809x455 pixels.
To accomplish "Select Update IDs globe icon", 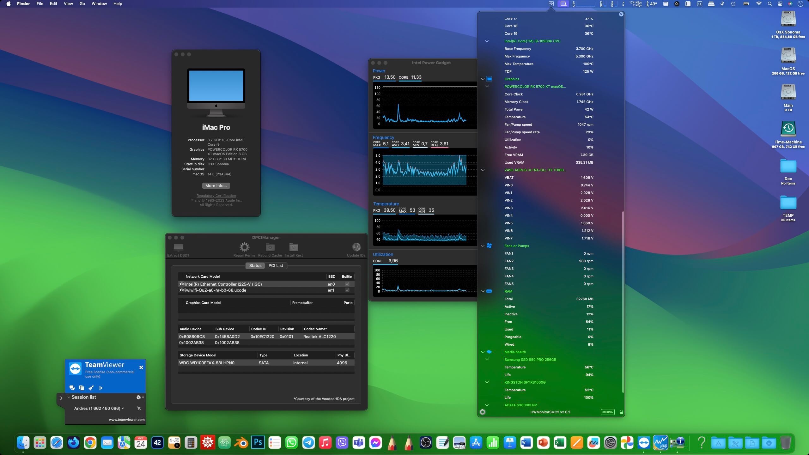I will [356, 247].
